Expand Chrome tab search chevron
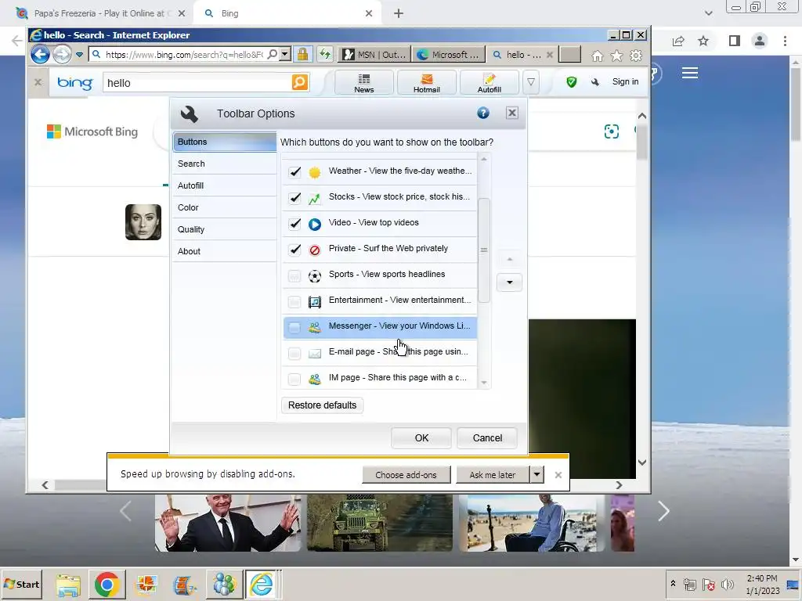 708,13
